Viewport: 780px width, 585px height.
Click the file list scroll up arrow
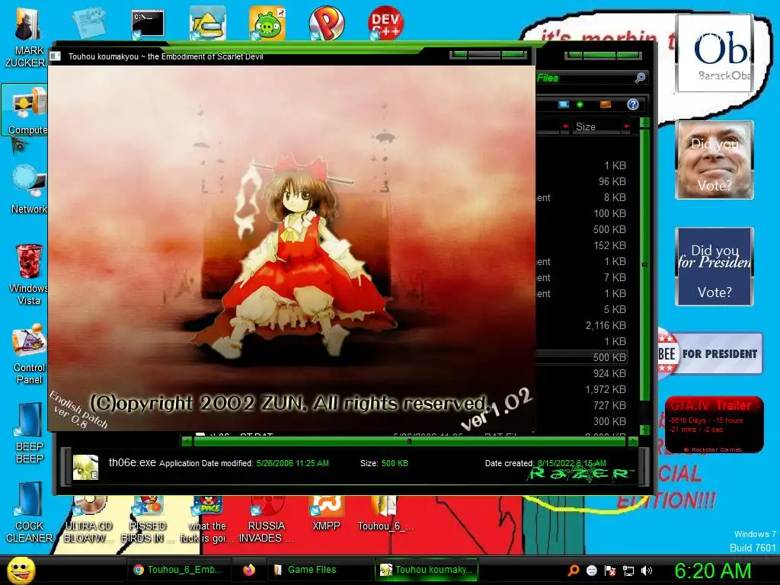click(x=644, y=123)
